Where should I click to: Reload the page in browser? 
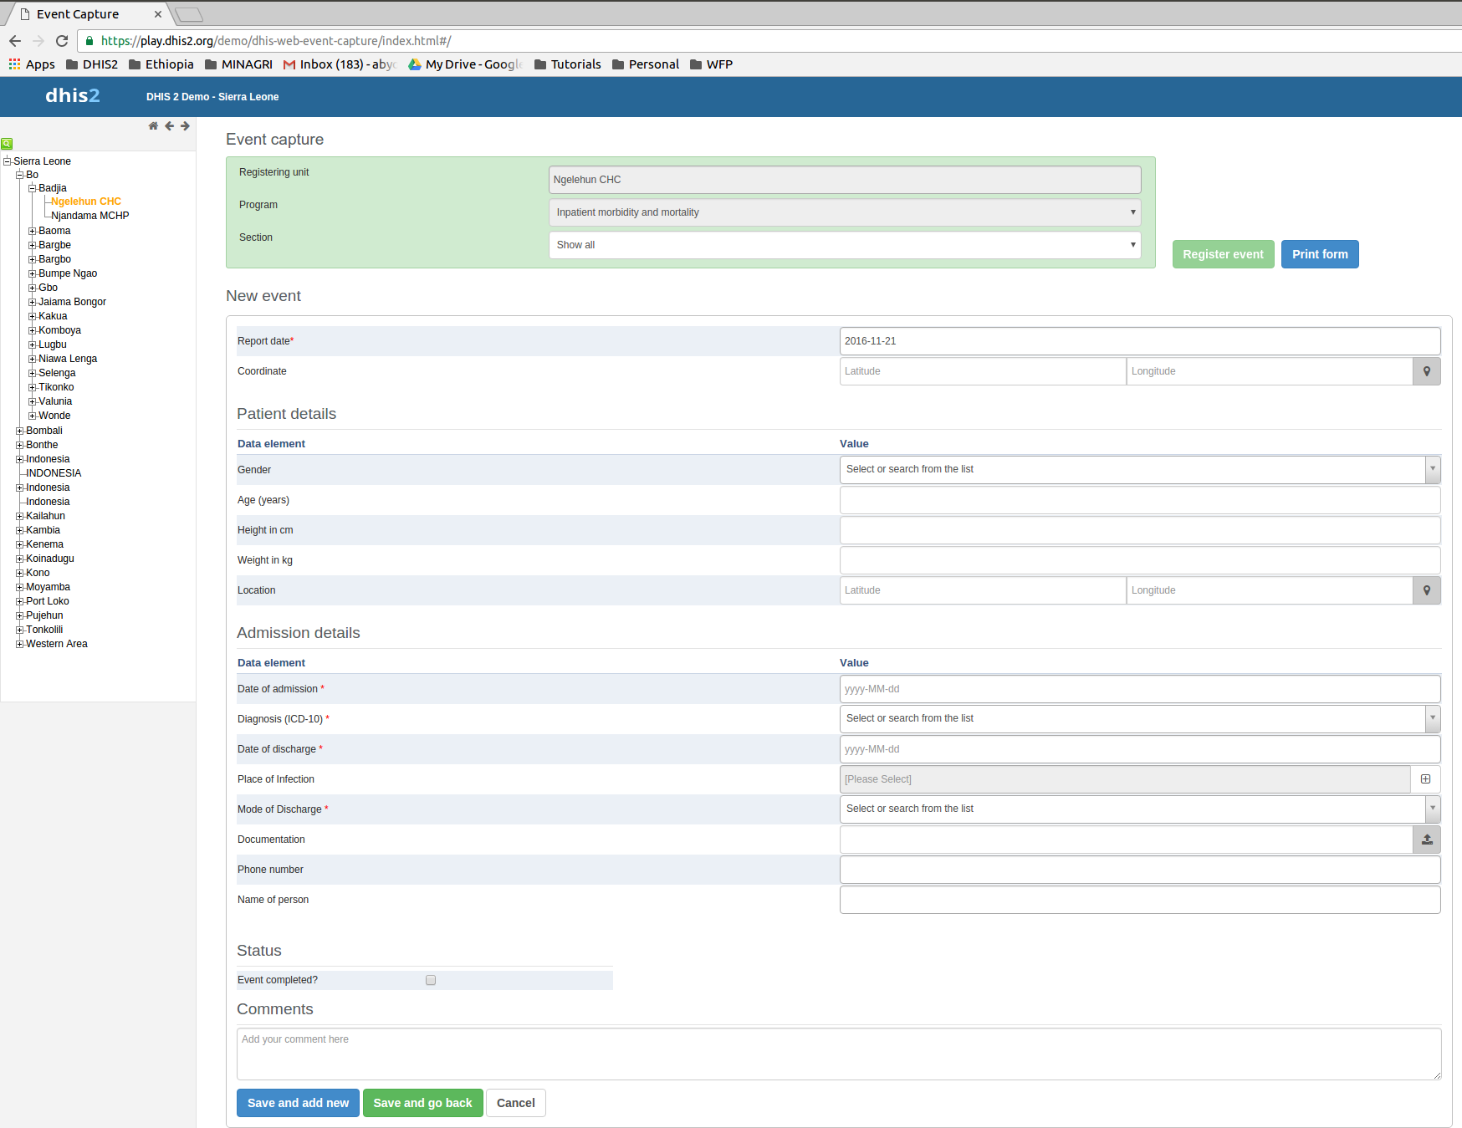click(x=62, y=41)
